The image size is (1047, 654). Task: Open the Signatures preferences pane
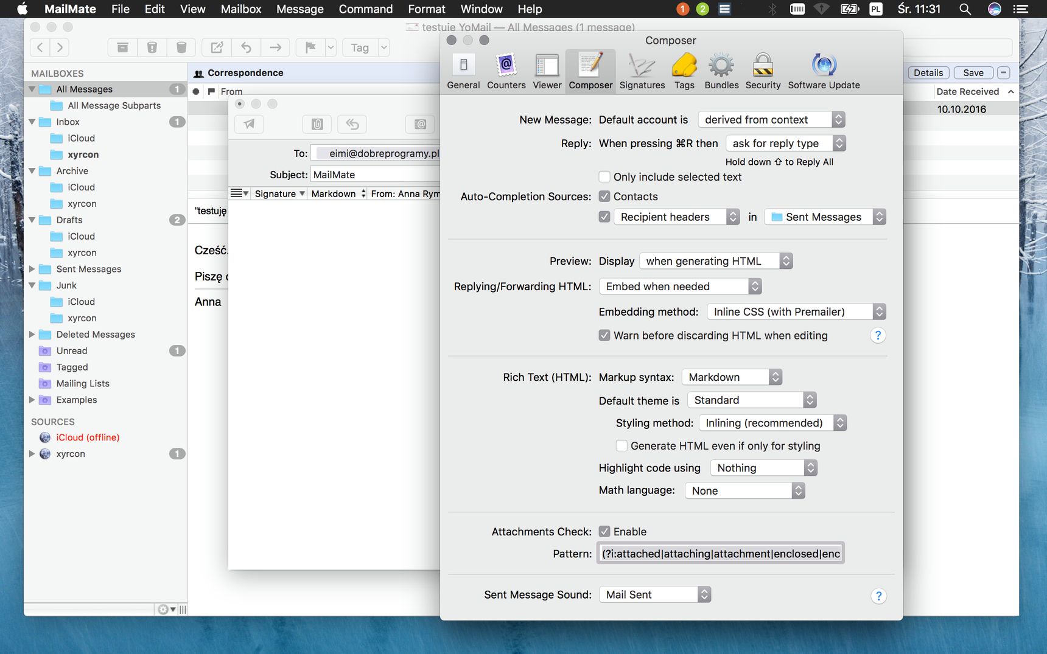pyautogui.click(x=642, y=71)
